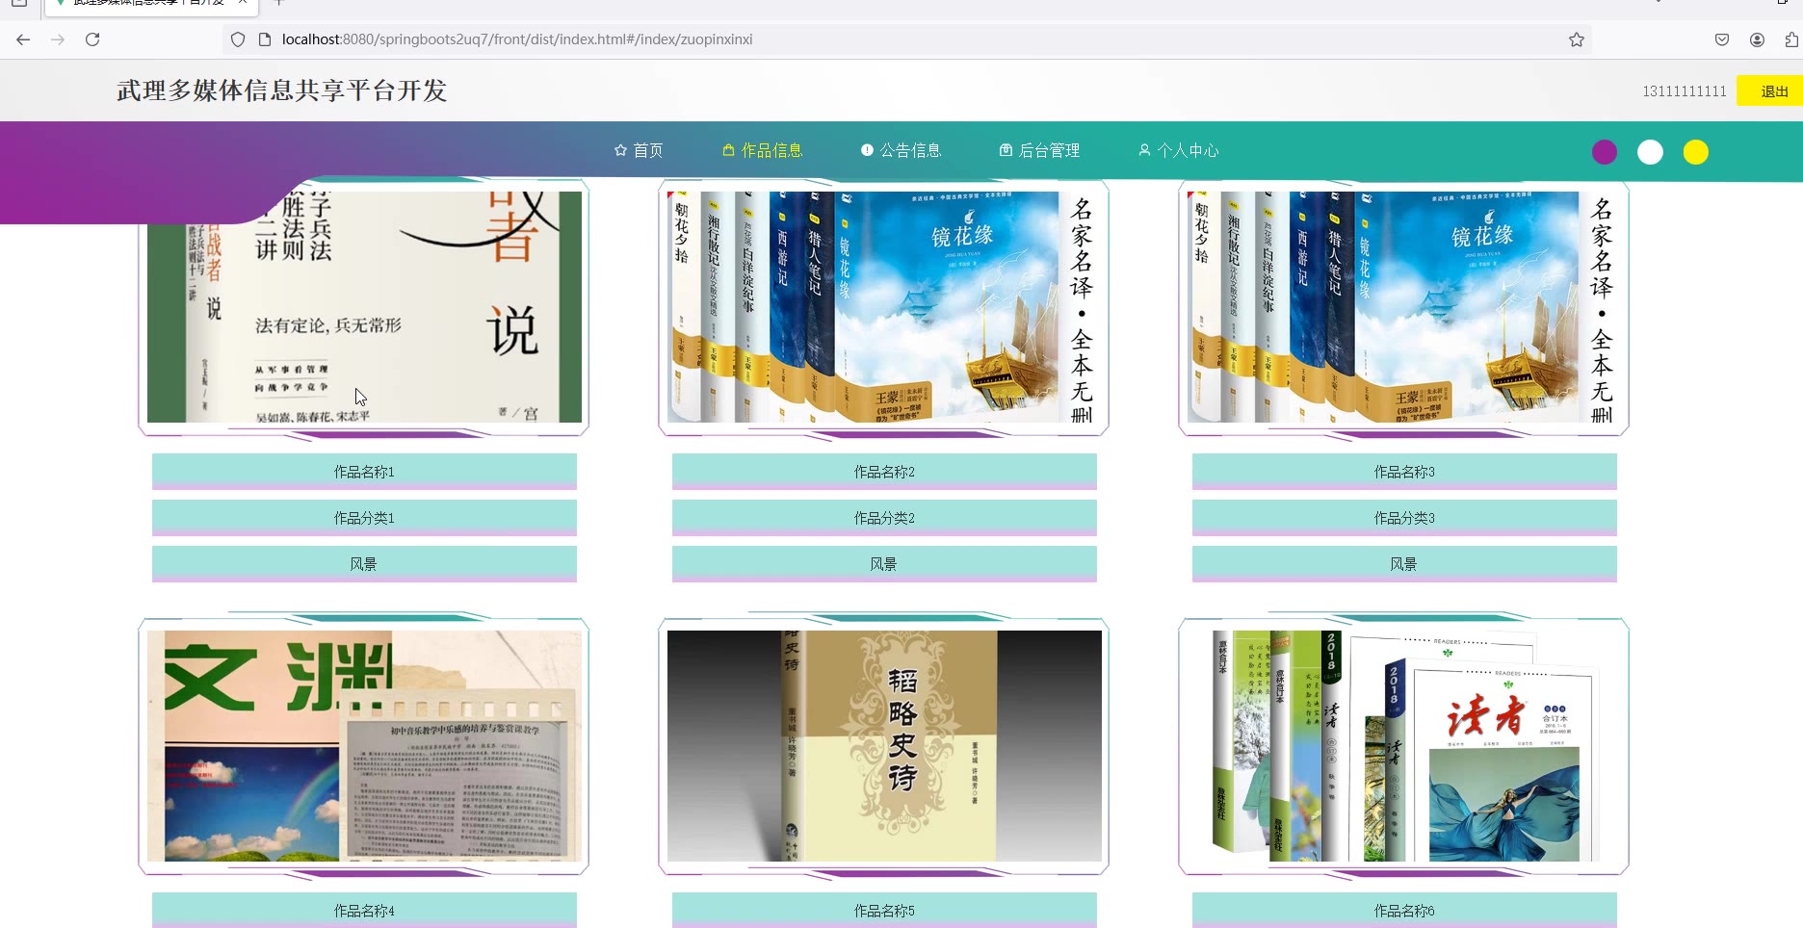This screenshot has width=1803, height=928.
Task: Click the 作品名称3 label
Action: 1404,472
